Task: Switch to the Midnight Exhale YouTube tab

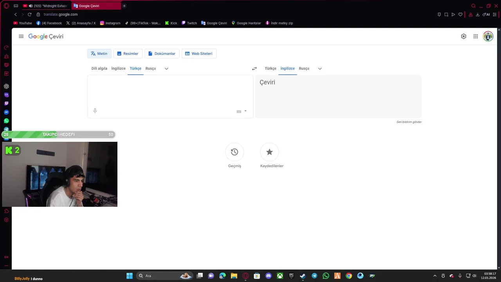Action: pos(46,6)
